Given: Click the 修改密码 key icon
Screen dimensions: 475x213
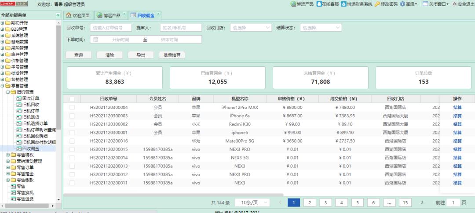Looking at the screenshot, I should coord(377,4).
